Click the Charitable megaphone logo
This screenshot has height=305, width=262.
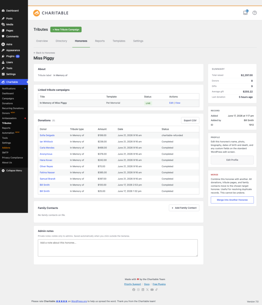[36, 13]
